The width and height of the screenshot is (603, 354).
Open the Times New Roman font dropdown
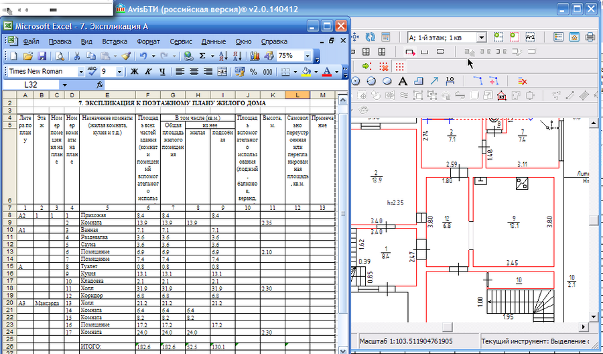coord(81,72)
